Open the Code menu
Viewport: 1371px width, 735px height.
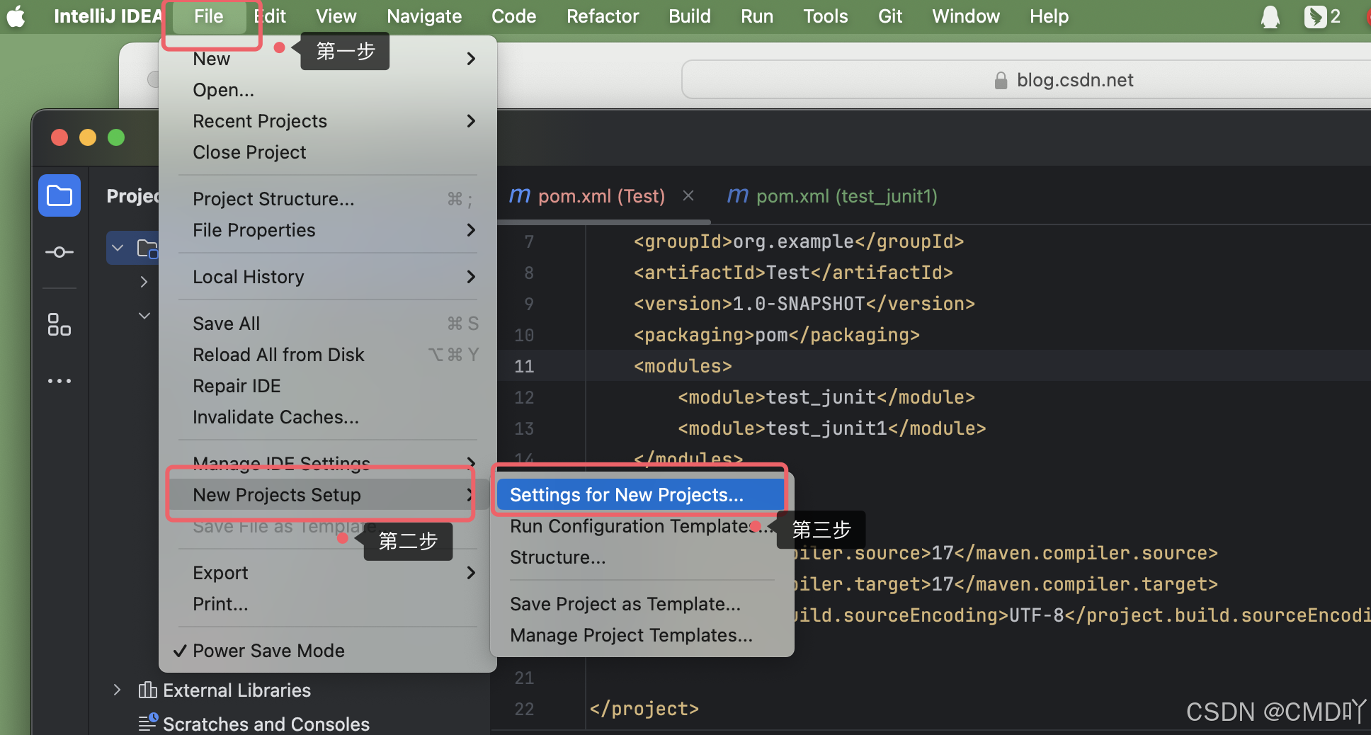[514, 16]
